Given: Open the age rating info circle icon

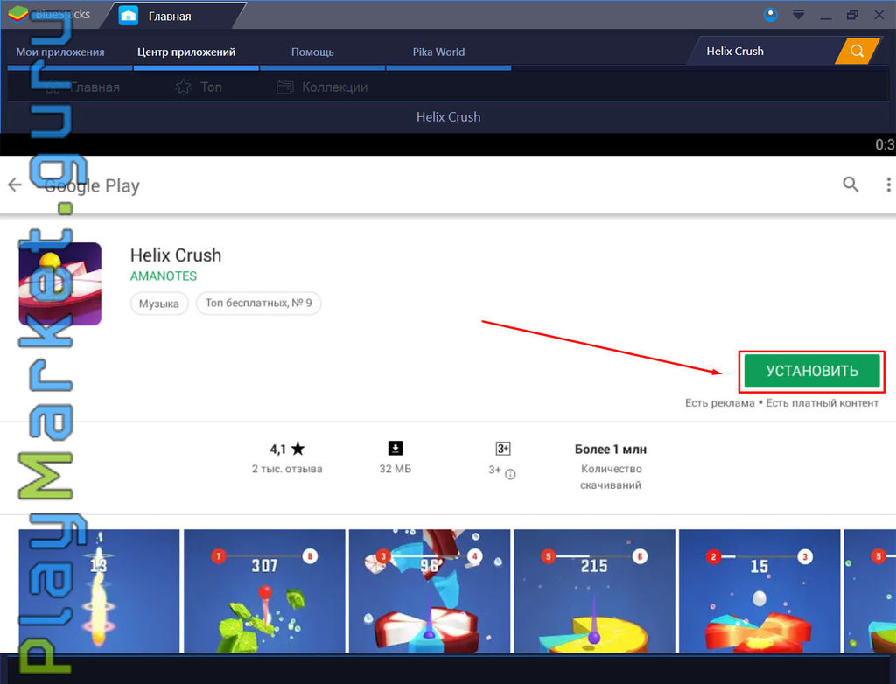Looking at the screenshot, I should point(510,474).
